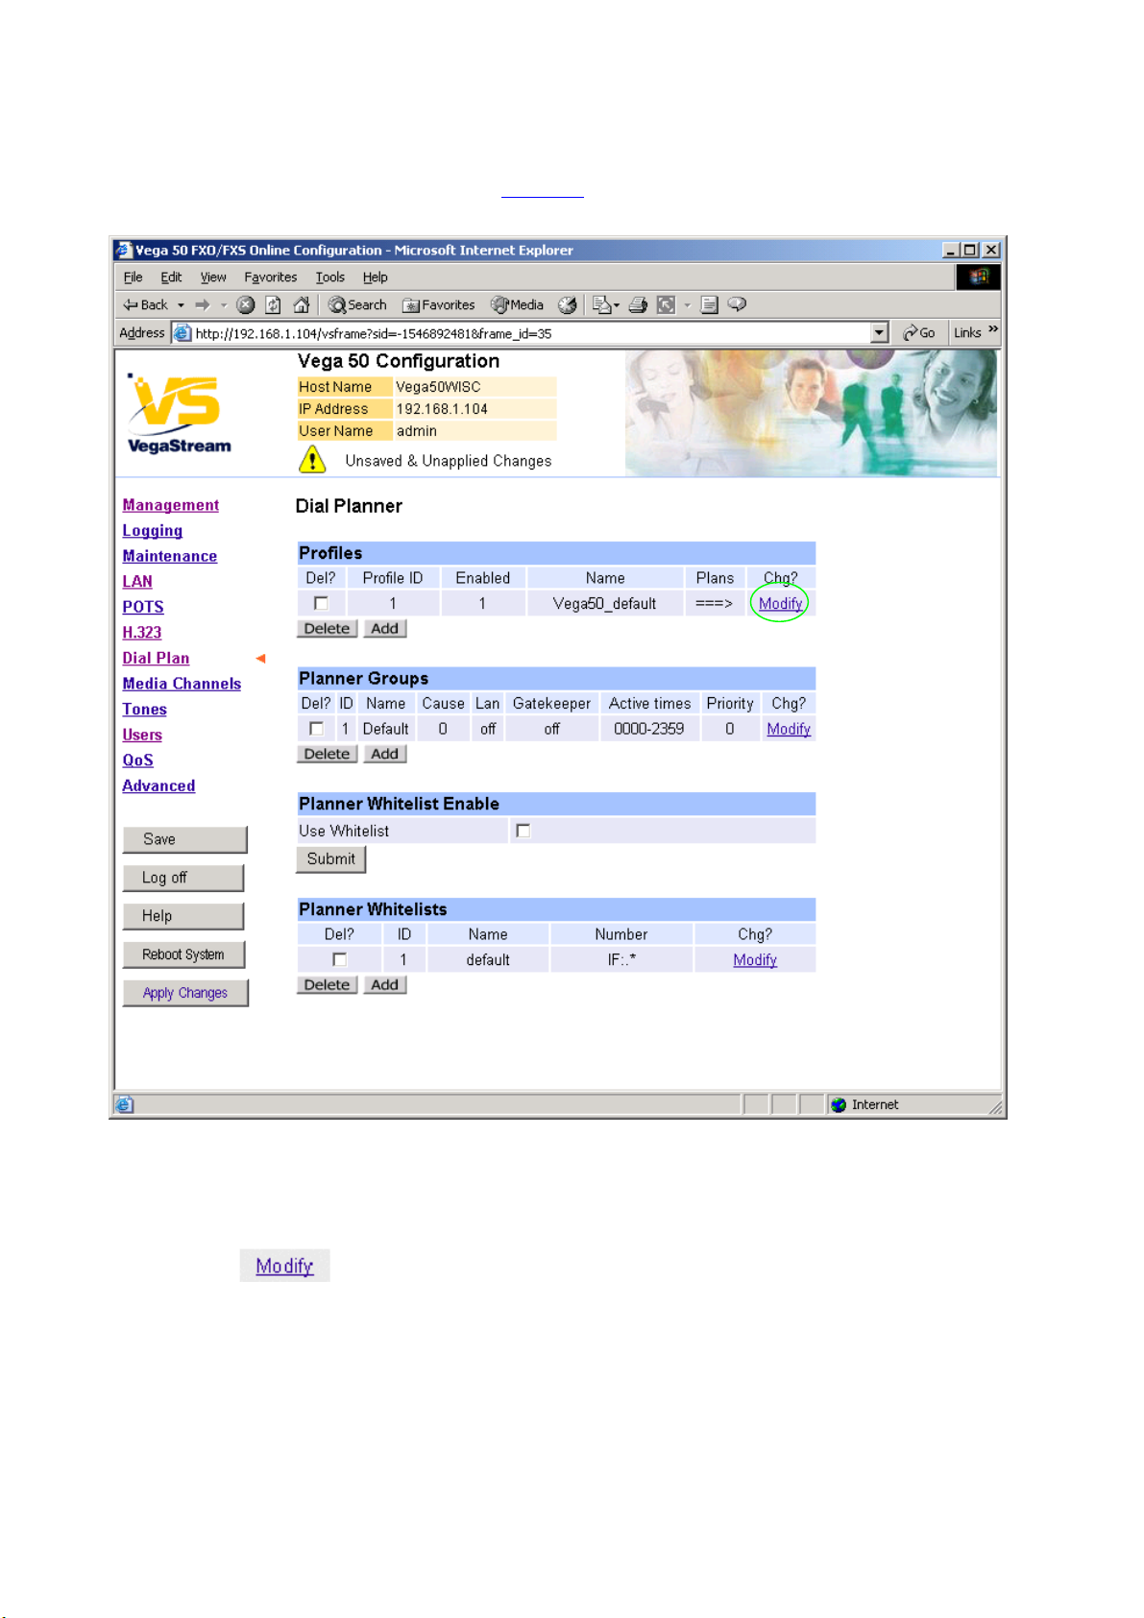Open the Media pane toolbar button
This screenshot has height=1618, width=1144.
[x=517, y=305]
